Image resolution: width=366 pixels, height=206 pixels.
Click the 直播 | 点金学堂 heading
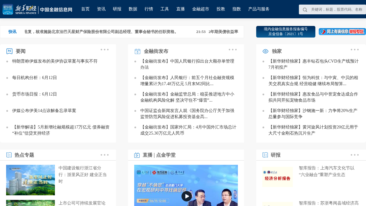tap(159, 155)
